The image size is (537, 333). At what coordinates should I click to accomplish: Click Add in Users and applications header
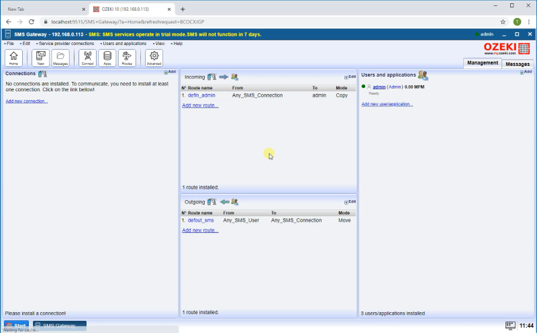526,72
